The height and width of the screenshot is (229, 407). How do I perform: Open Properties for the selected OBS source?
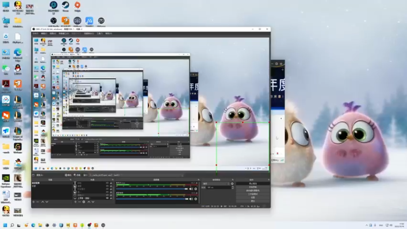68,175
